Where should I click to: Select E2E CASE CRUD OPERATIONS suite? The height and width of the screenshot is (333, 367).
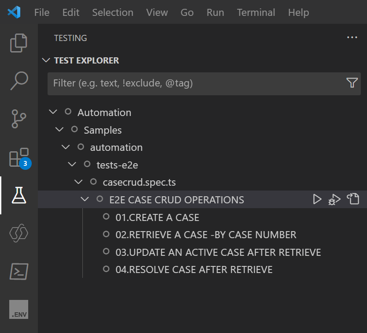[x=177, y=200]
